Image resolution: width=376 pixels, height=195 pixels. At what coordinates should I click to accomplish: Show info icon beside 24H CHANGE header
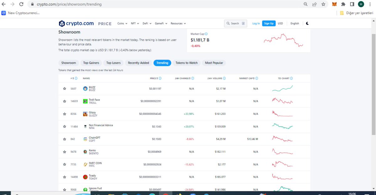coord(193,78)
